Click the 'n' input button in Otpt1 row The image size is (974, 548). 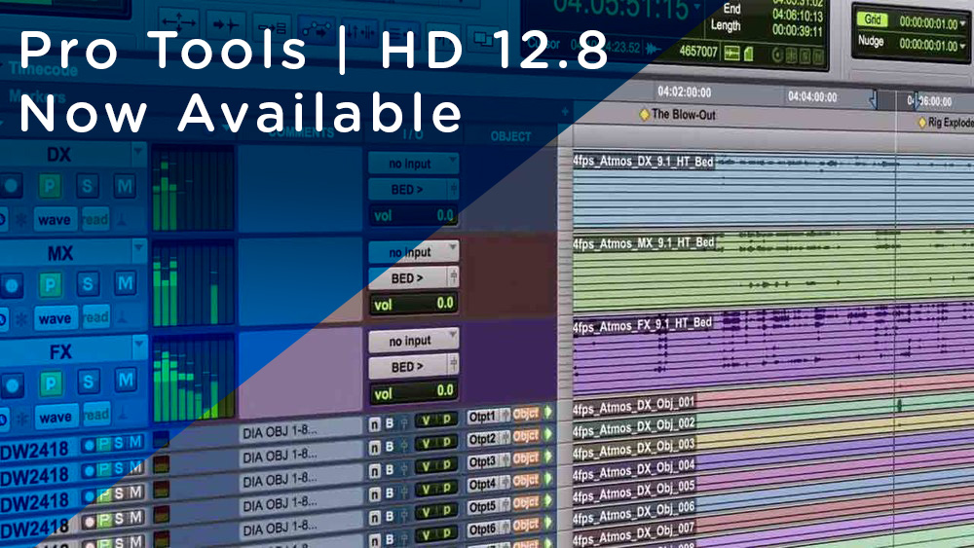click(x=375, y=423)
